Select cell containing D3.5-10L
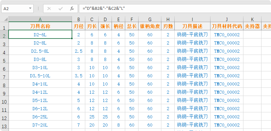The width and height of the screenshot is (271, 131). 40,75
